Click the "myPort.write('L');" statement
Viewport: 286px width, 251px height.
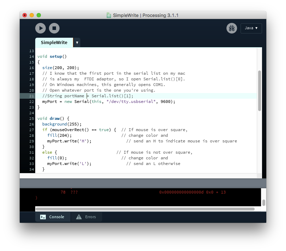click(x=69, y=164)
